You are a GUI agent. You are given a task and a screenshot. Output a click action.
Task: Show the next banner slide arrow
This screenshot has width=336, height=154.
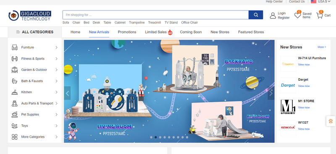tap(271, 93)
